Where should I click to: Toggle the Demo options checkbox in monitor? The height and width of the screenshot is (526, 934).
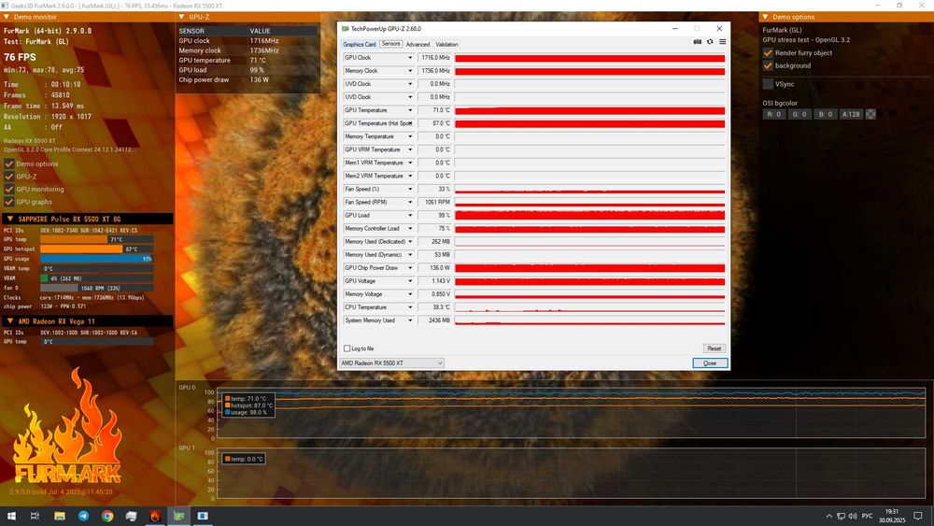pos(9,163)
